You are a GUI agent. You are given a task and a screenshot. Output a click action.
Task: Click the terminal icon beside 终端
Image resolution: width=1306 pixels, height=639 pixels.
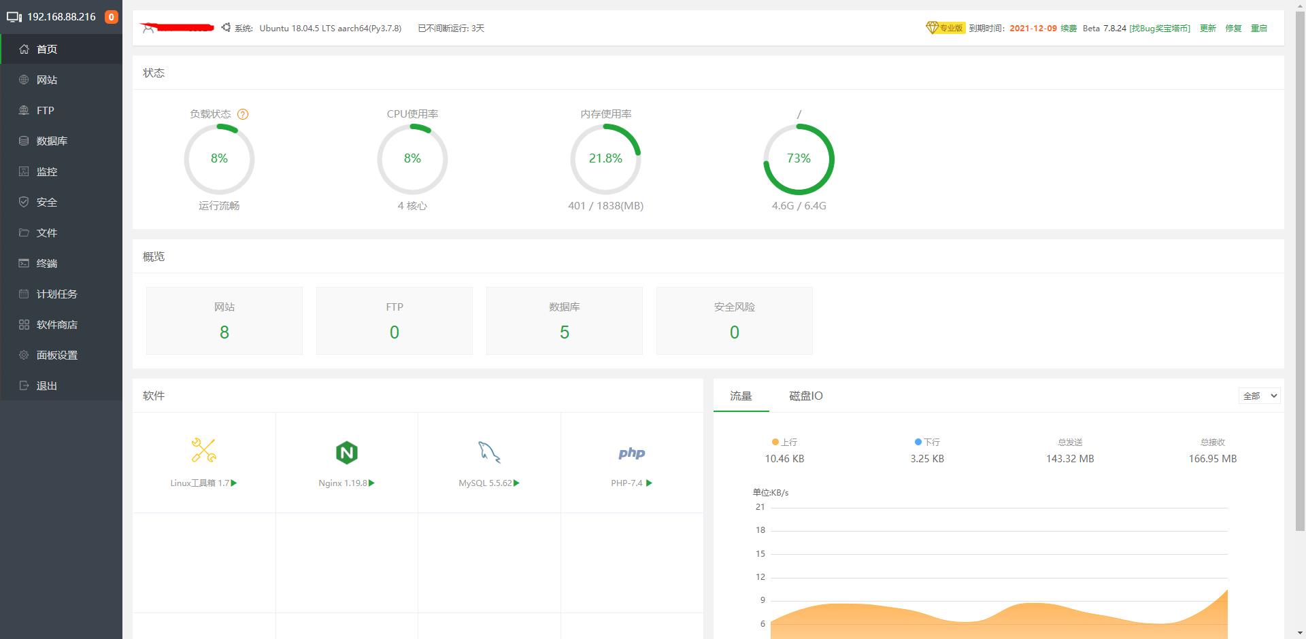[24, 263]
